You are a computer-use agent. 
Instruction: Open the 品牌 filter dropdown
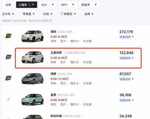(x=89, y=14)
